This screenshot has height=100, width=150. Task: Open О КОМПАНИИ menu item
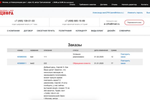13,31
